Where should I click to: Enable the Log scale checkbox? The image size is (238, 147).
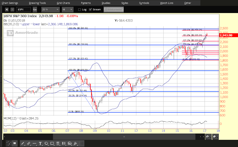(79, 10)
